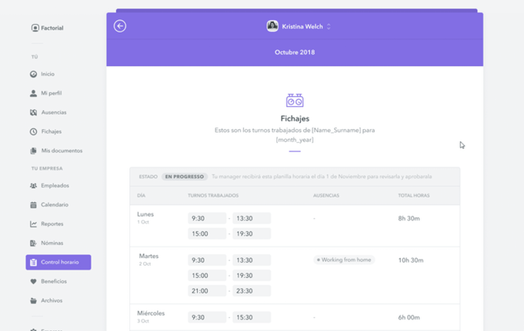This screenshot has height=331, width=524.
Task: Click the Fichajes time clock illustration
Action: [x=295, y=101]
